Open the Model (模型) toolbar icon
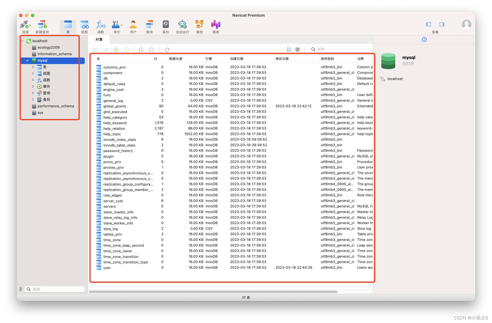Image resolution: width=492 pixels, height=323 pixels. click(199, 27)
